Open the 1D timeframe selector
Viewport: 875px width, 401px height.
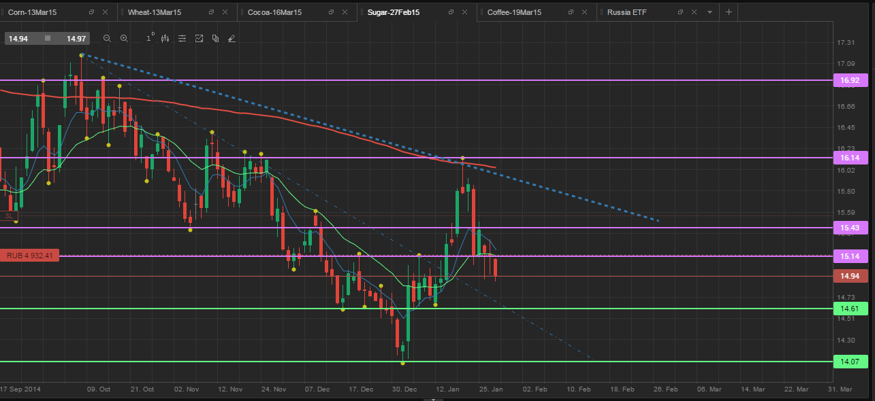[149, 38]
